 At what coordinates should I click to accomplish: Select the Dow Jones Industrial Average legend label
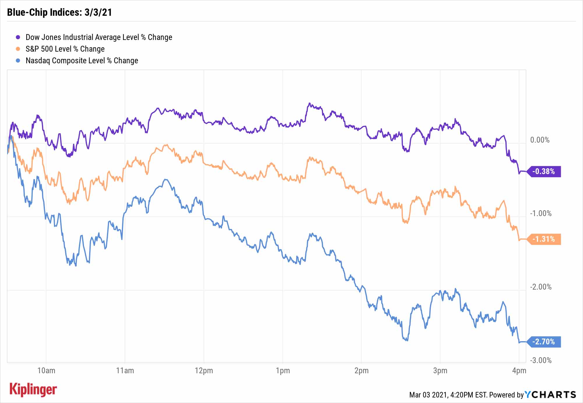pyautogui.click(x=99, y=37)
